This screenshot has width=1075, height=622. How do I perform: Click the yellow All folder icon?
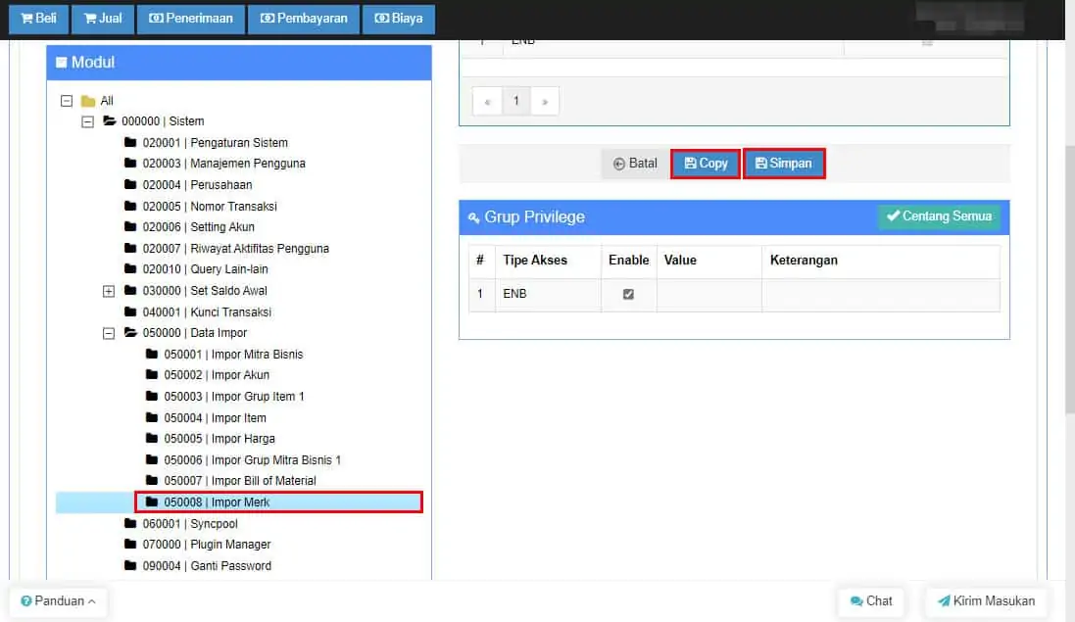point(88,101)
